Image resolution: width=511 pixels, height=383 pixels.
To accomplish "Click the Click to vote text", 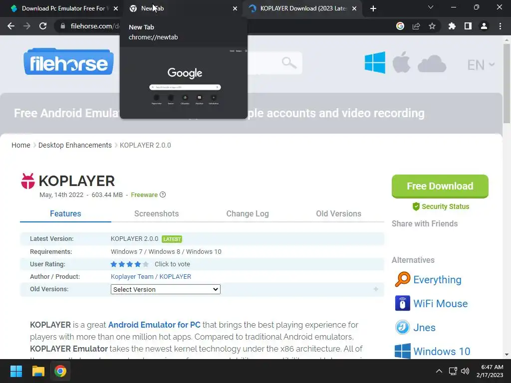I will [172, 264].
